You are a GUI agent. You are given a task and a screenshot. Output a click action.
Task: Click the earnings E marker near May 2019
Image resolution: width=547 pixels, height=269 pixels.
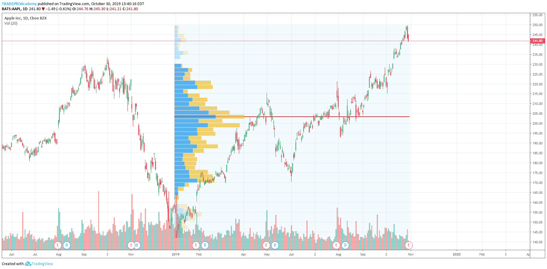click(x=266, y=245)
